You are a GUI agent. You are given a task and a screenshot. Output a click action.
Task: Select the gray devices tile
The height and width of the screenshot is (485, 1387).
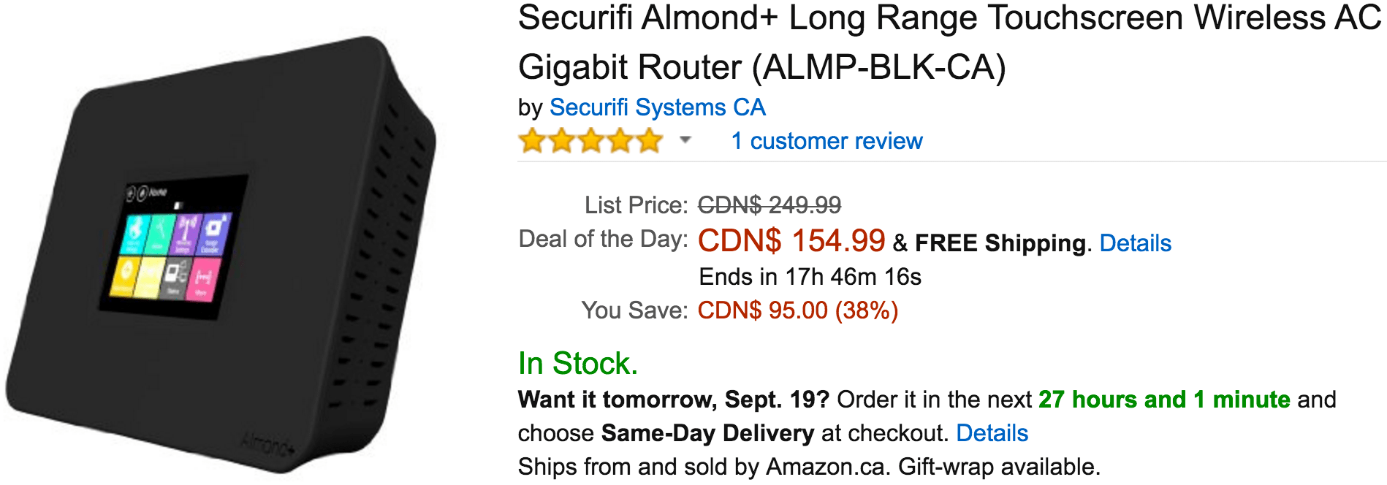tap(175, 278)
